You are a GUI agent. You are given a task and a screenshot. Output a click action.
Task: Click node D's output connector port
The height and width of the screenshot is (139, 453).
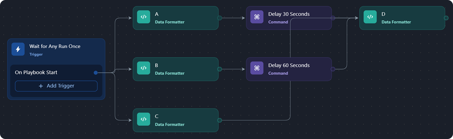(446, 18)
